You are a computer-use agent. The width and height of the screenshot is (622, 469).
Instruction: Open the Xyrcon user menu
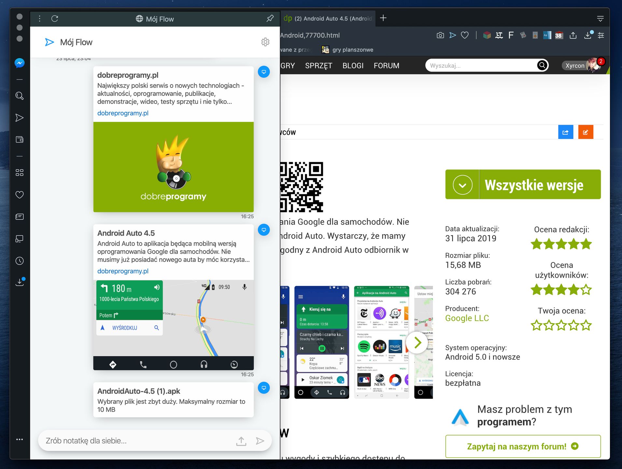pos(581,65)
